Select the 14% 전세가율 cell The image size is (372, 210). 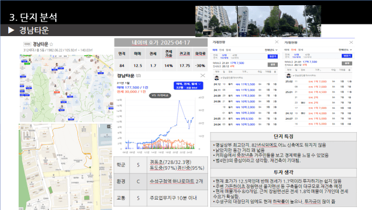169,66
